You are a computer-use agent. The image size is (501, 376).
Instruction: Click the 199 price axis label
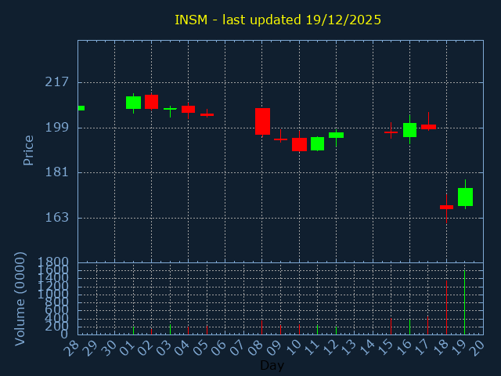click(x=57, y=128)
